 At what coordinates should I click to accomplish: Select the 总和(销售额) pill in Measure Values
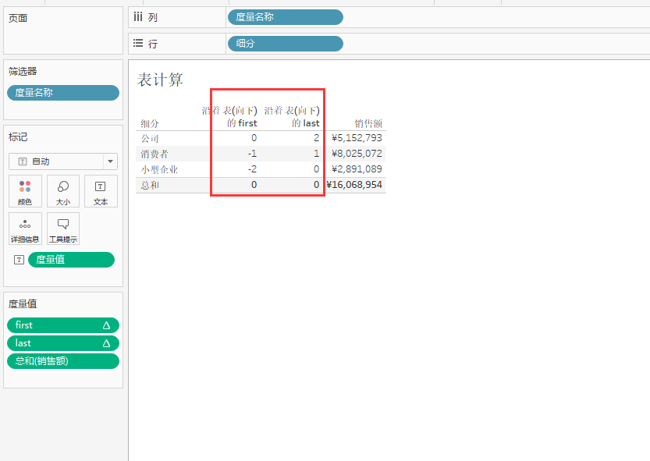(63, 361)
